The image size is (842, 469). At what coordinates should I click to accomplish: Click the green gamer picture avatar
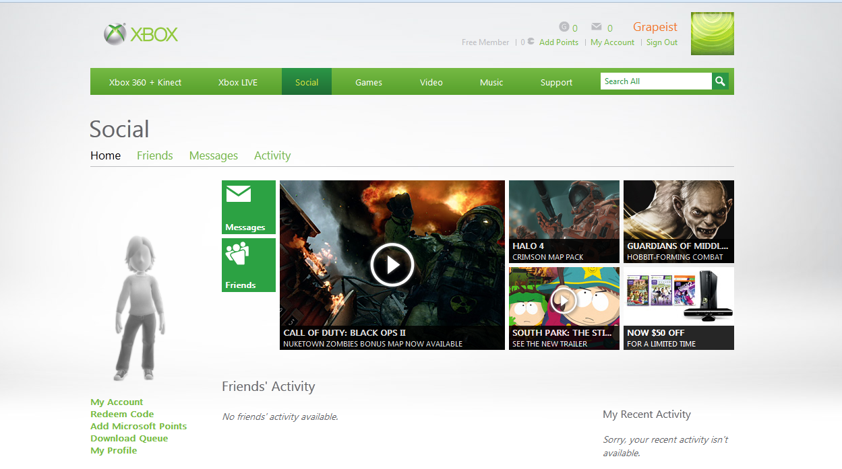[713, 34]
